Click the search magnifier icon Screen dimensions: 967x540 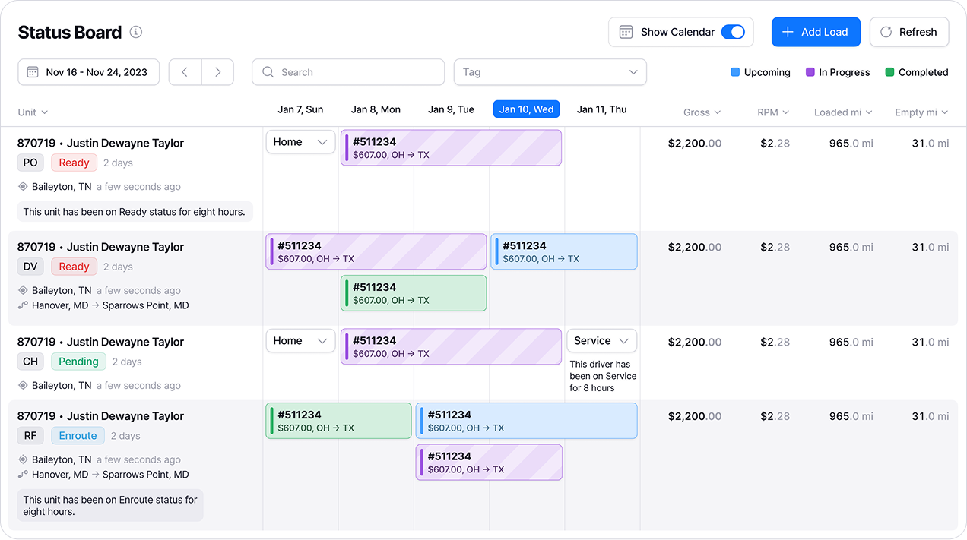[268, 72]
